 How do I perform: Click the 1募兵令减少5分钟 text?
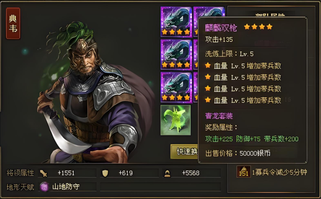(279, 172)
